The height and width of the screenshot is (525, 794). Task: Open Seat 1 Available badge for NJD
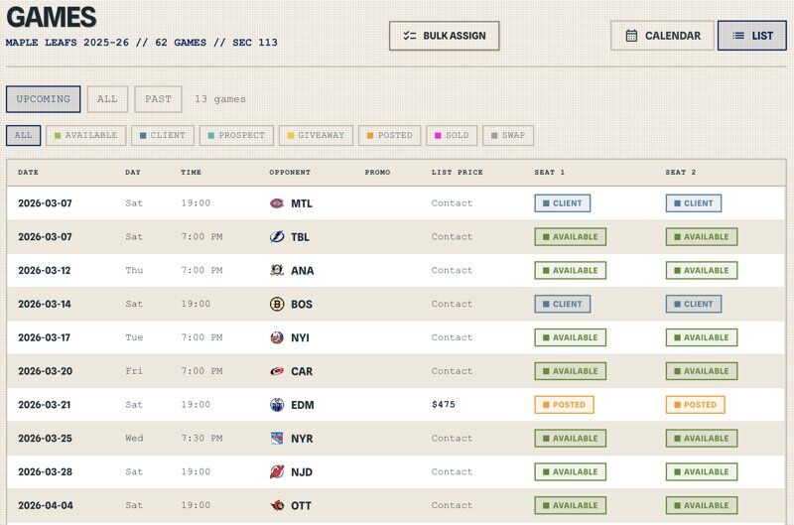(570, 471)
